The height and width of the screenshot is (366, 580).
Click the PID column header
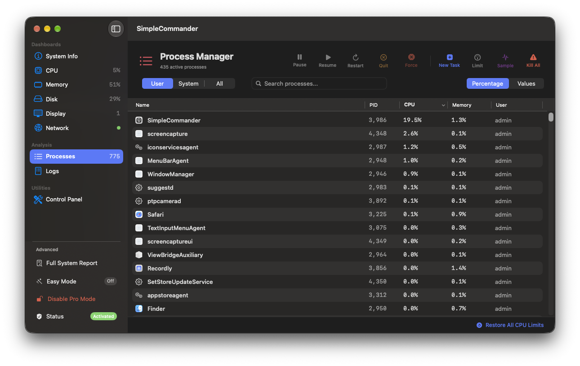(374, 105)
